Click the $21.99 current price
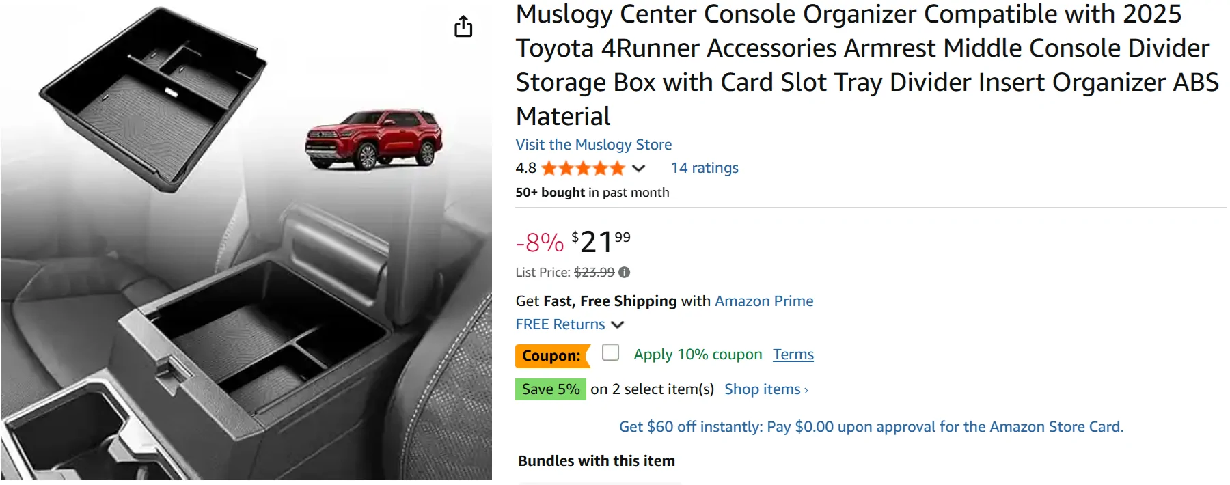 coord(601,242)
